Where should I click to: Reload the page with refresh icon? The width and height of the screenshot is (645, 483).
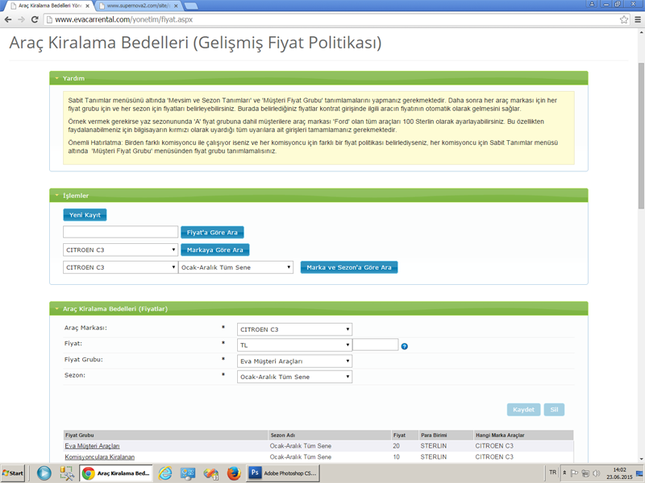tap(35, 19)
